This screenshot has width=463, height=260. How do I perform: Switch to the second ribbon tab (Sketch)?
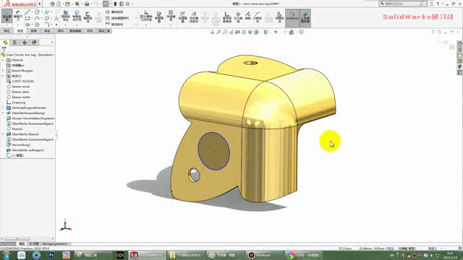[x=20, y=31]
